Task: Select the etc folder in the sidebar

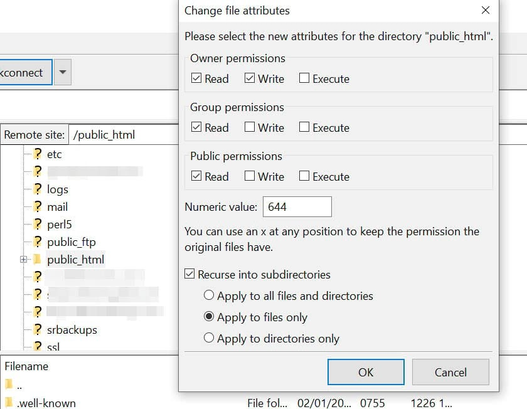Action: [x=53, y=154]
